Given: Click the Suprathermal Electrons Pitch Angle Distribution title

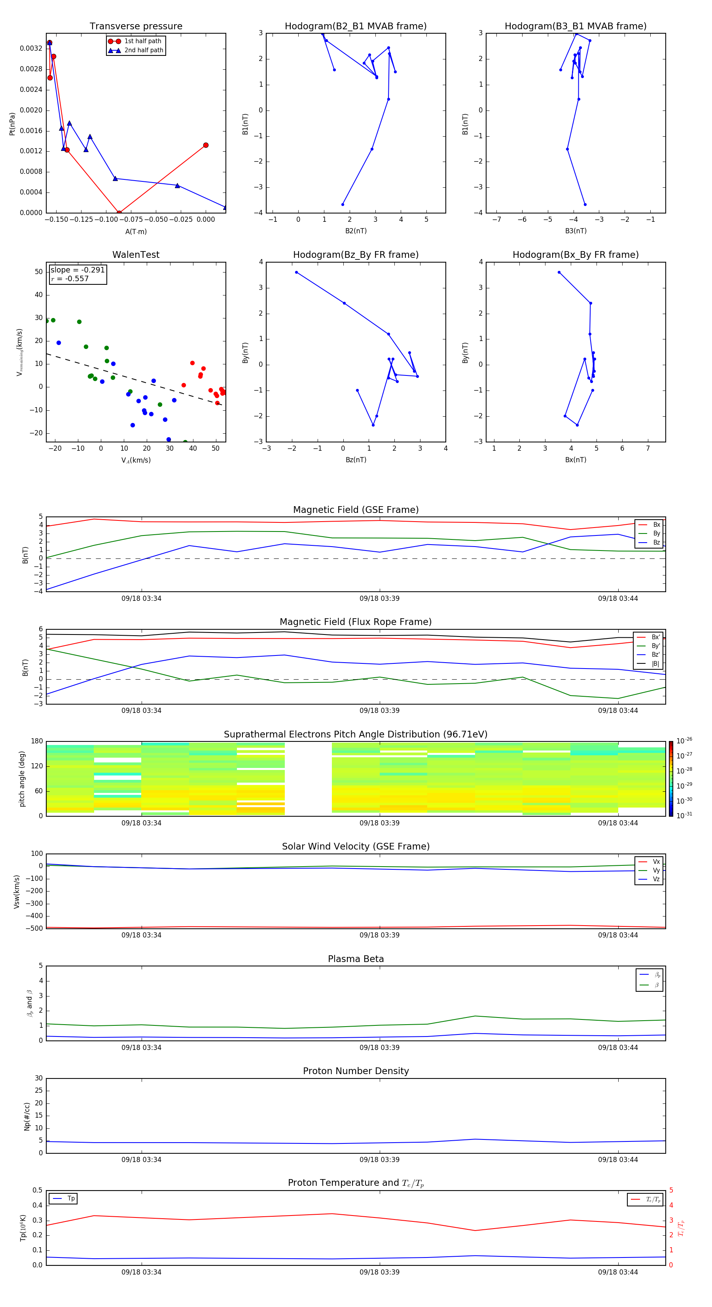Looking at the screenshot, I should [356, 735].
